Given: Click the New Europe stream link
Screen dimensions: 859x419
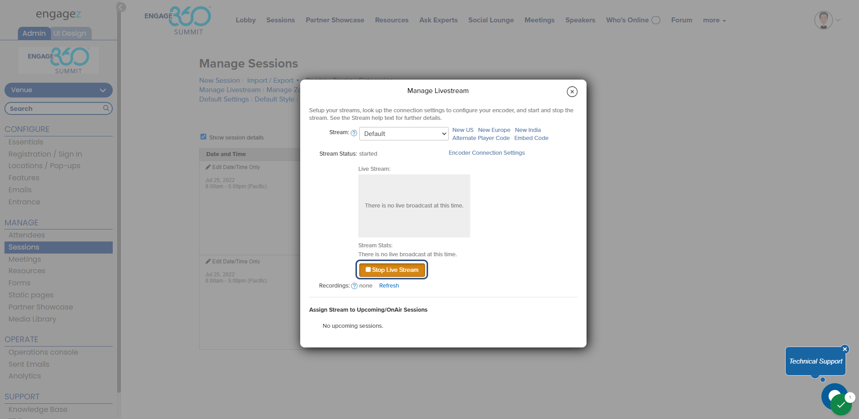Looking at the screenshot, I should coord(494,130).
